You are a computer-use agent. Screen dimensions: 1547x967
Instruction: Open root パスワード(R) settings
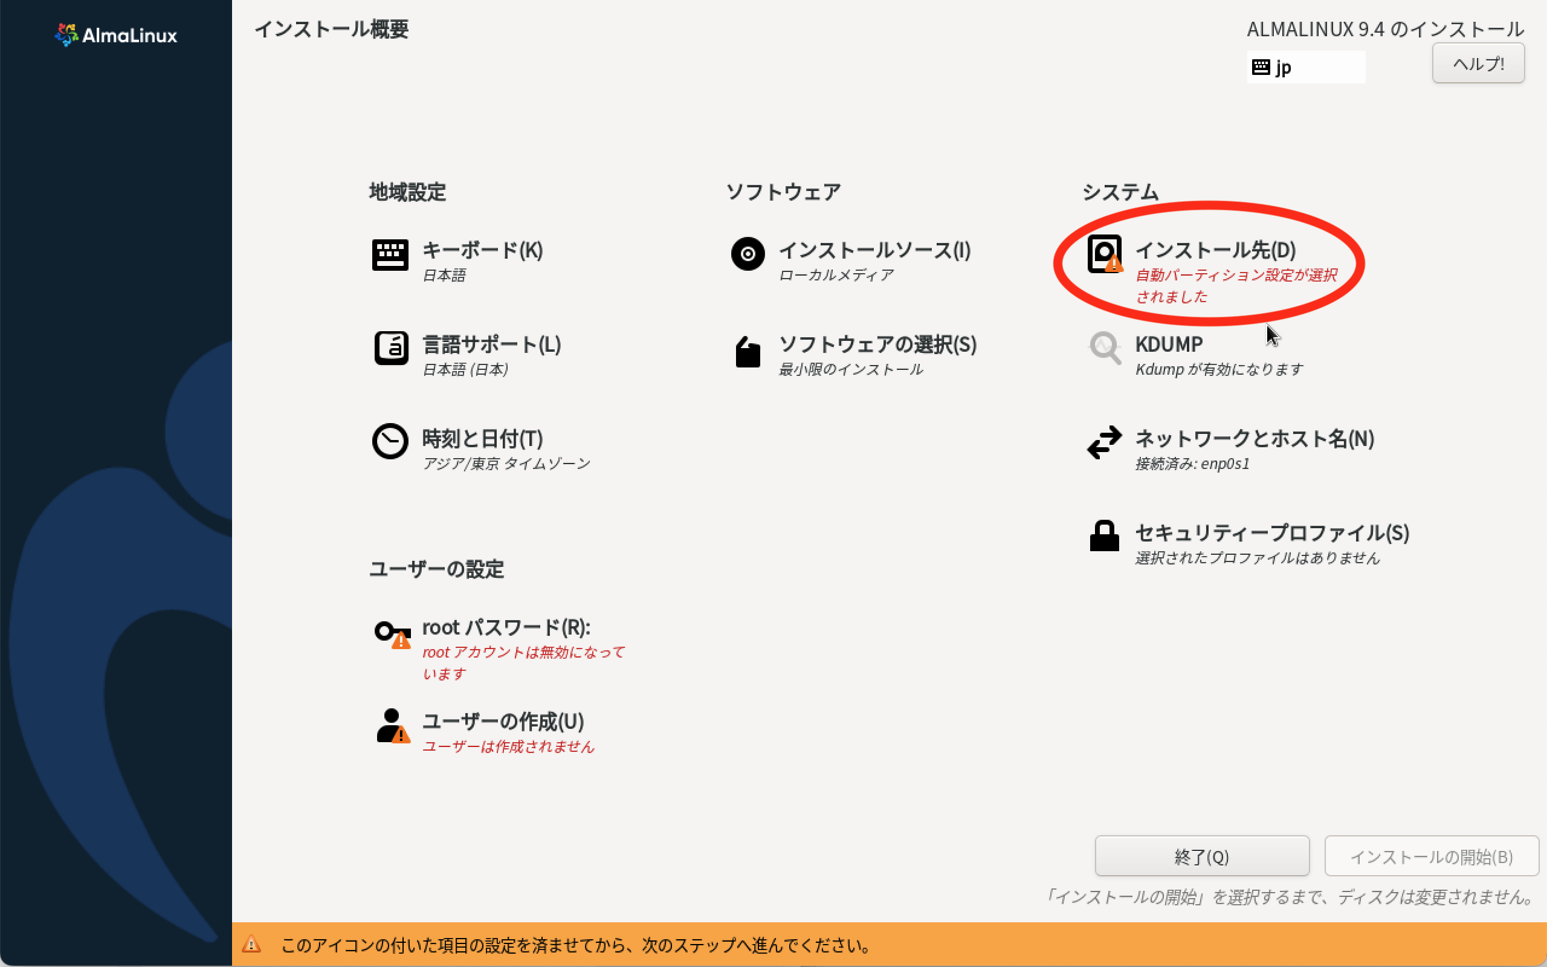[x=506, y=627]
